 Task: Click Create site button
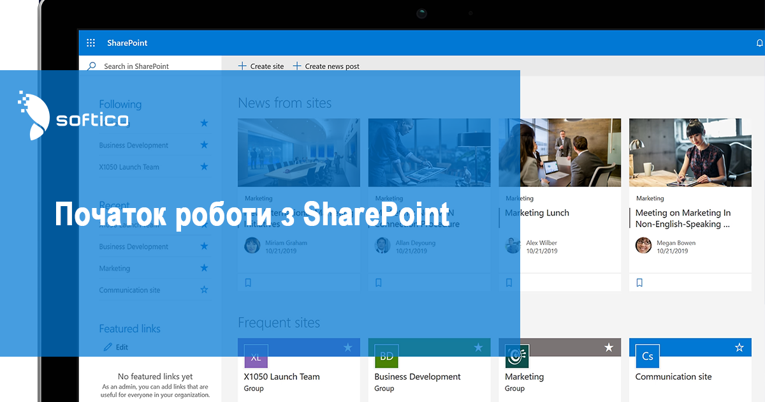coord(261,66)
